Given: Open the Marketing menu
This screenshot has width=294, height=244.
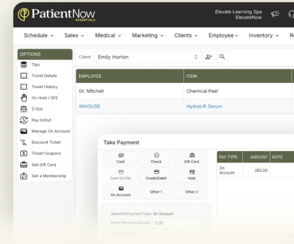Looking at the screenshot, I should [148, 36].
